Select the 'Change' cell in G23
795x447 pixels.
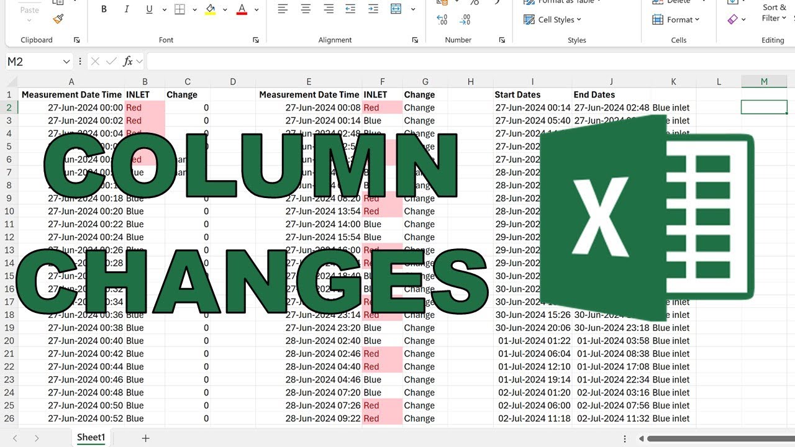tap(425, 379)
